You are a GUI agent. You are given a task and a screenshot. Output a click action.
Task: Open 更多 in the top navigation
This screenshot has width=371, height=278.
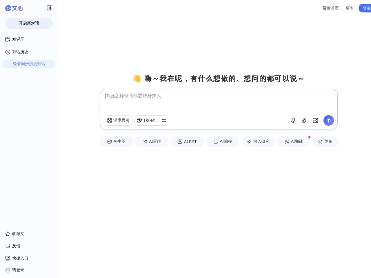350,8
